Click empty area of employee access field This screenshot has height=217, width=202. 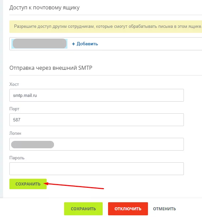point(151,44)
